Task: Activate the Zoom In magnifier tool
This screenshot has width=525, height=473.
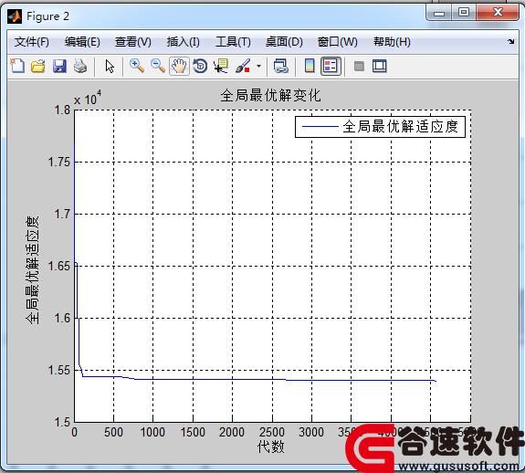Action: (137, 66)
